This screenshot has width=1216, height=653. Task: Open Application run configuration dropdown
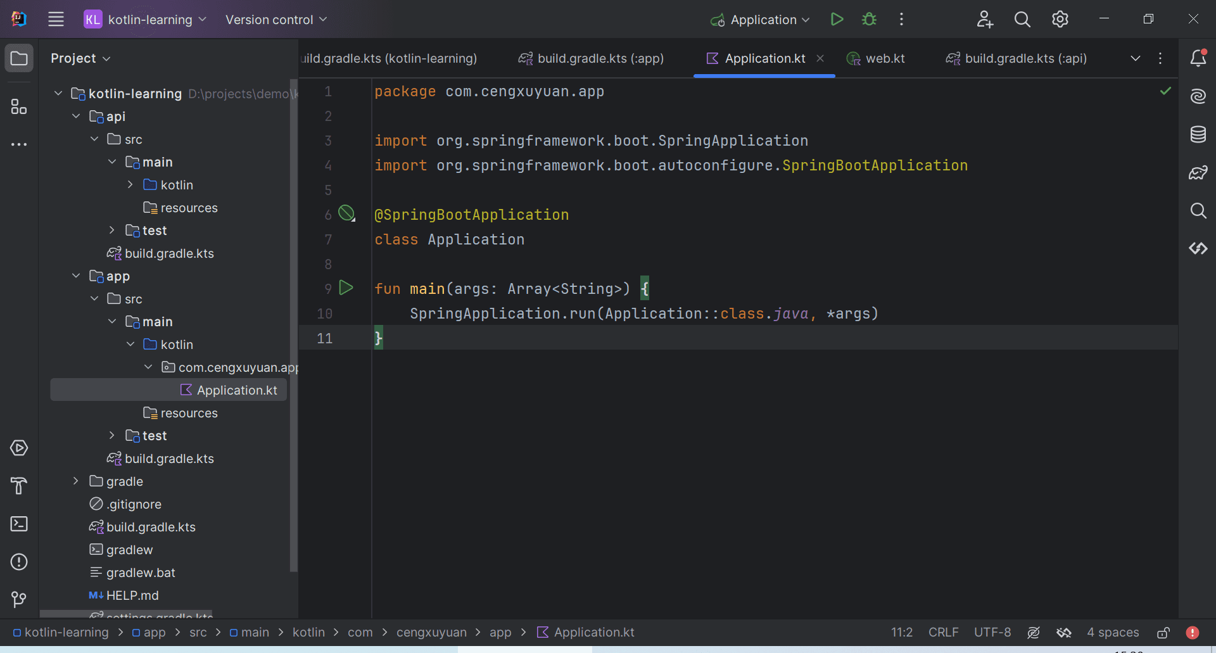[x=760, y=20]
